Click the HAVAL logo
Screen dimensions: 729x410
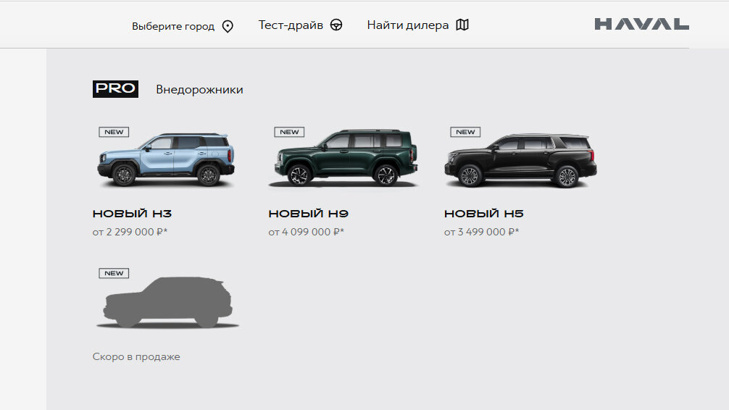[x=641, y=24]
